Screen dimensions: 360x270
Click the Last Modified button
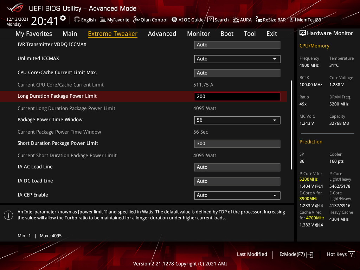(x=252, y=255)
